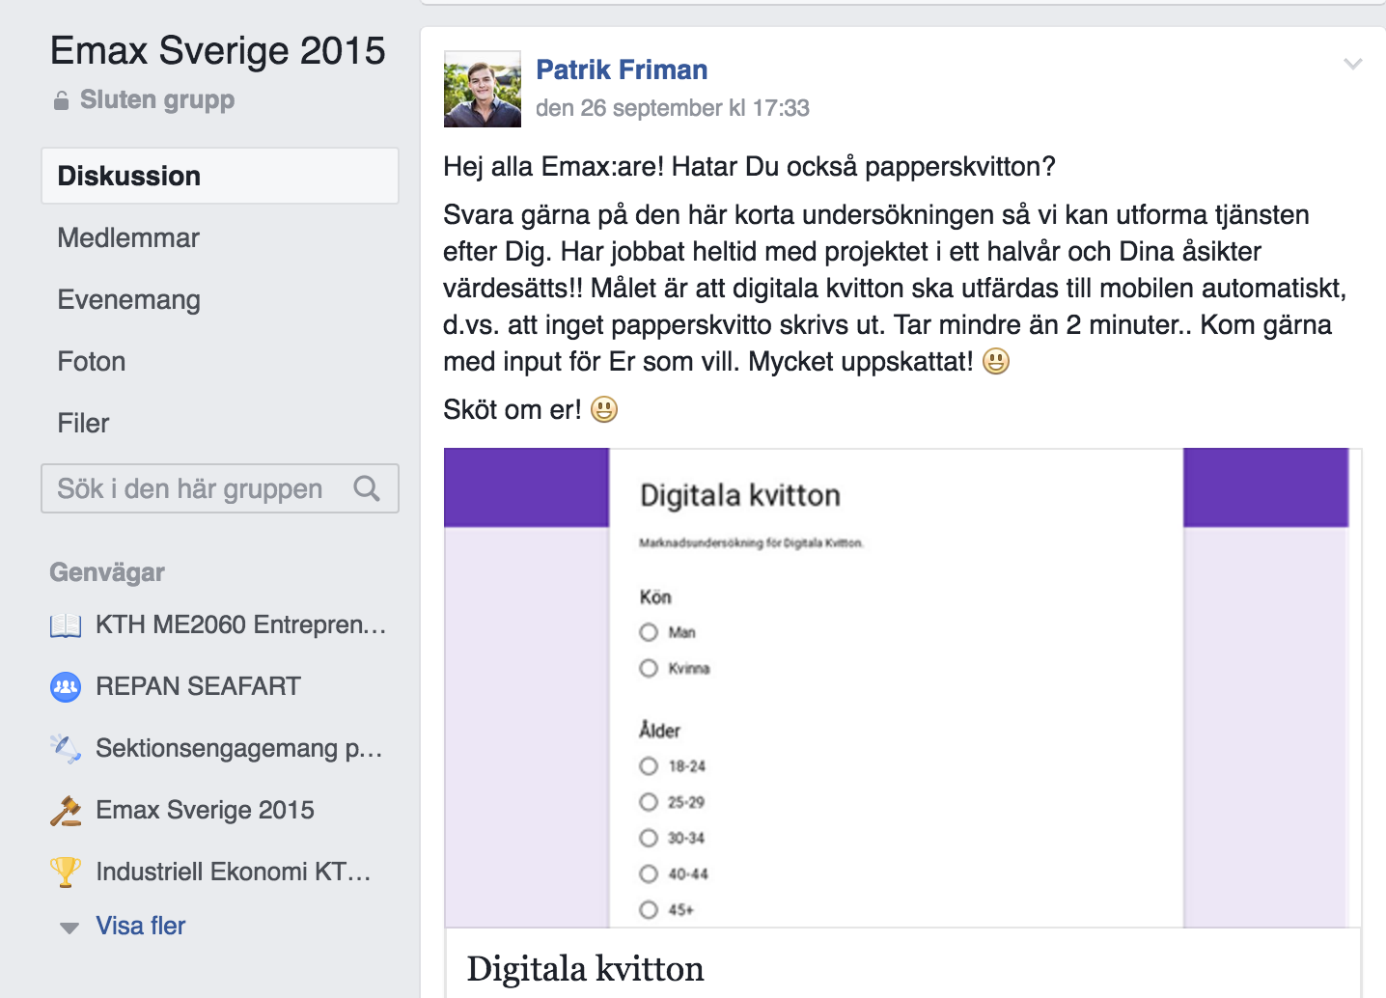Select the Kvinna radio option
The height and width of the screenshot is (998, 1386).
pos(649,668)
